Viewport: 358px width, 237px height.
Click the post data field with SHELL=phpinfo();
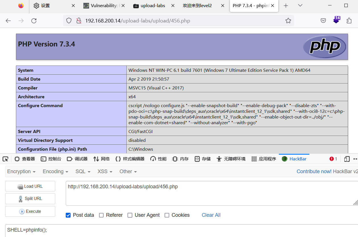coord(182,230)
